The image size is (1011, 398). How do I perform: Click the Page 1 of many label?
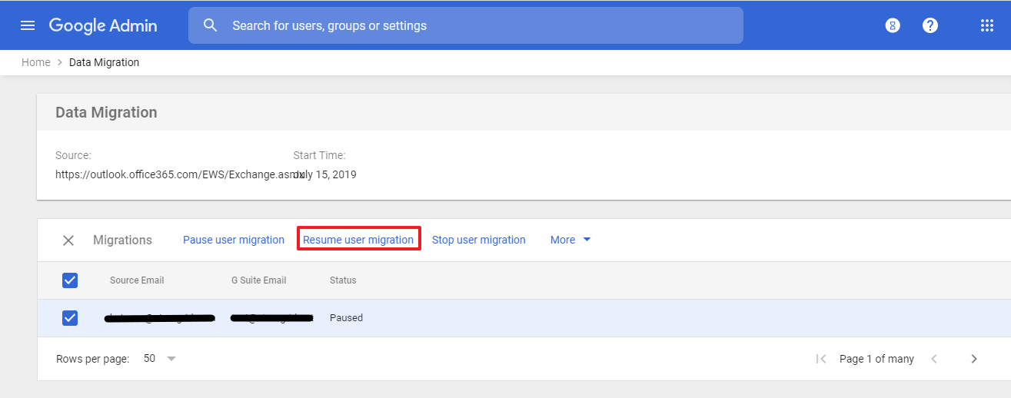coord(876,359)
